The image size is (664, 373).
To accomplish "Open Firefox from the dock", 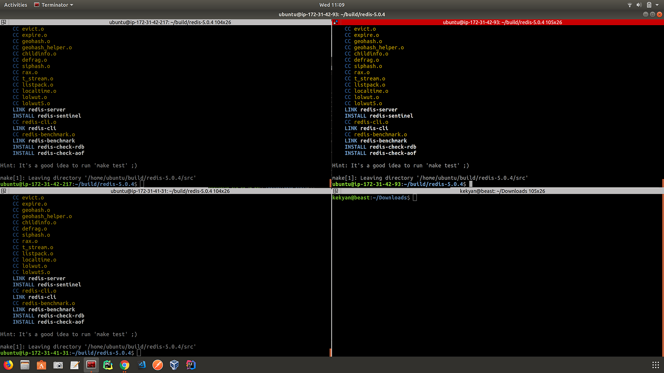I will [9, 365].
